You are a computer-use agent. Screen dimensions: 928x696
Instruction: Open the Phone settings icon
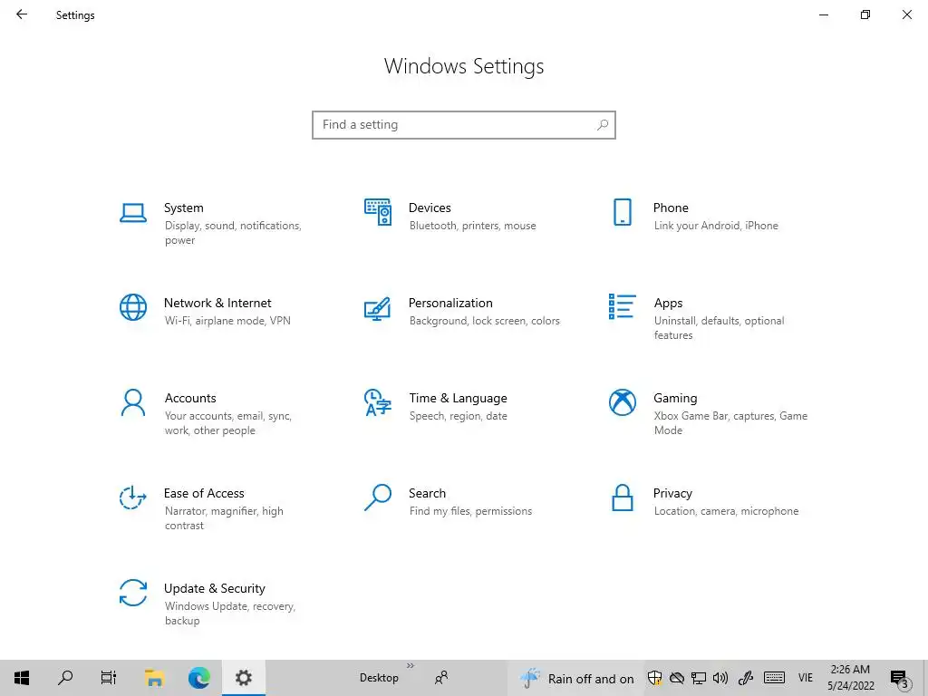pyautogui.click(x=622, y=212)
